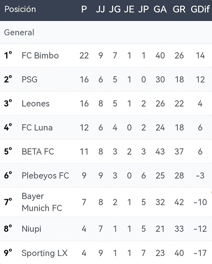Viewport: 212px width, 264px height.
Task: Select the Niupi team row
Action: 106,229
